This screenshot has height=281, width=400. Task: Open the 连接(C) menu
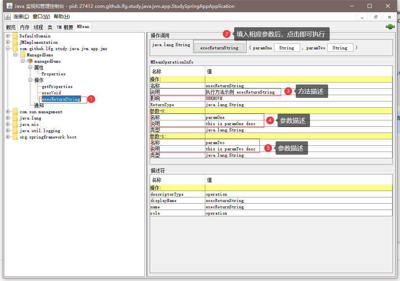point(21,17)
